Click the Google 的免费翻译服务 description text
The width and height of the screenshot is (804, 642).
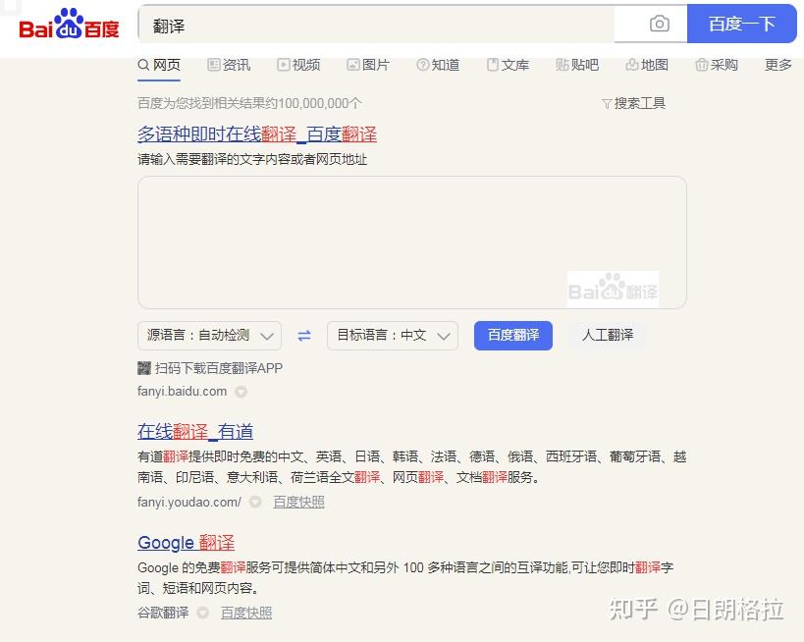coord(405,578)
